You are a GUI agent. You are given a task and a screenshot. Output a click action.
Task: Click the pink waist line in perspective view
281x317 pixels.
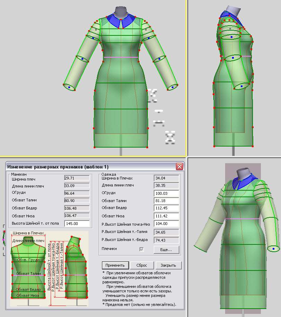tap(242, 219)
